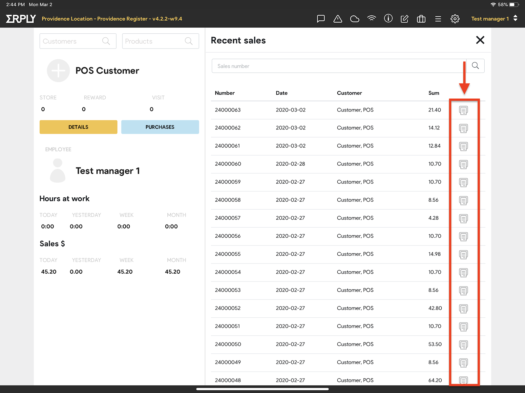The height and width of the screenshot is (393, 525).
Task: Open receipt icon for sale 24000053
Action: coord(463,291)
